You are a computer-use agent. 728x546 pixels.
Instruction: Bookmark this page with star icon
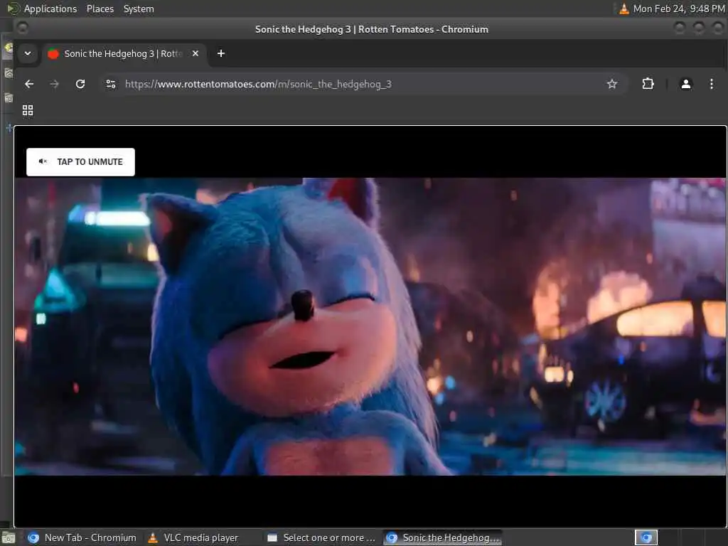(x=612, y=84)
